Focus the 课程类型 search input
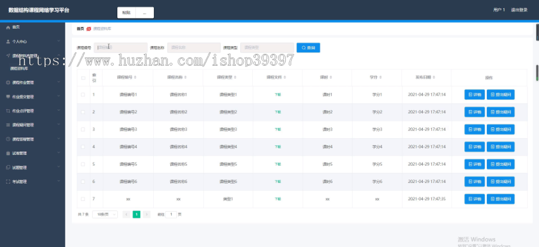Image resolution: width=539 pixels, height=247 pixels. tap(267, 48)
